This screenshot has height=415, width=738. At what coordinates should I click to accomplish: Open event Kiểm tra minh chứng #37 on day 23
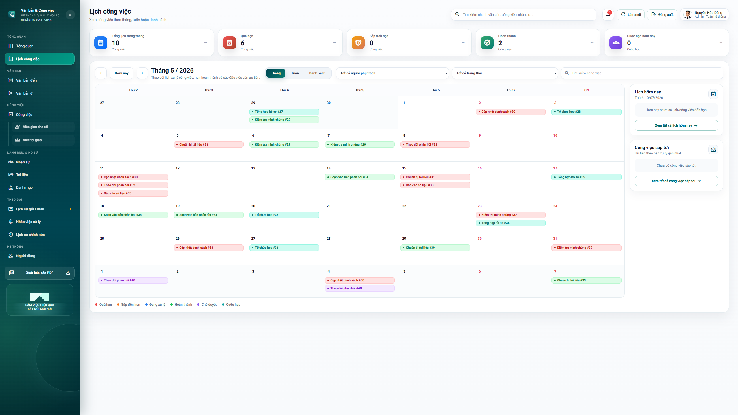pos(511,215)
